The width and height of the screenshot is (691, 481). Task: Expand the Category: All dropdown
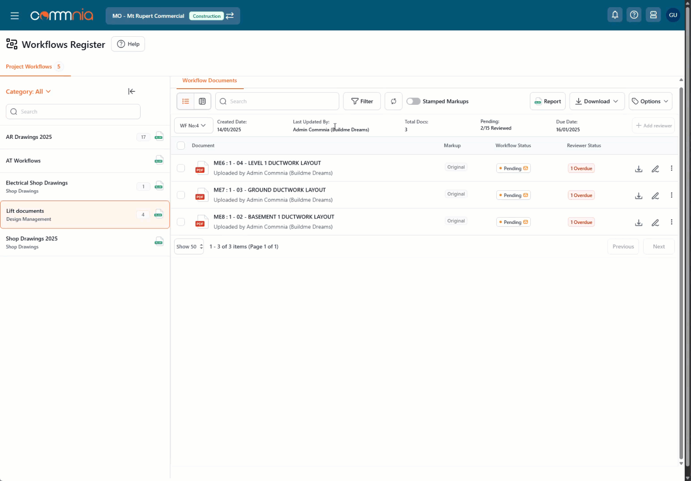click(28, 91)
